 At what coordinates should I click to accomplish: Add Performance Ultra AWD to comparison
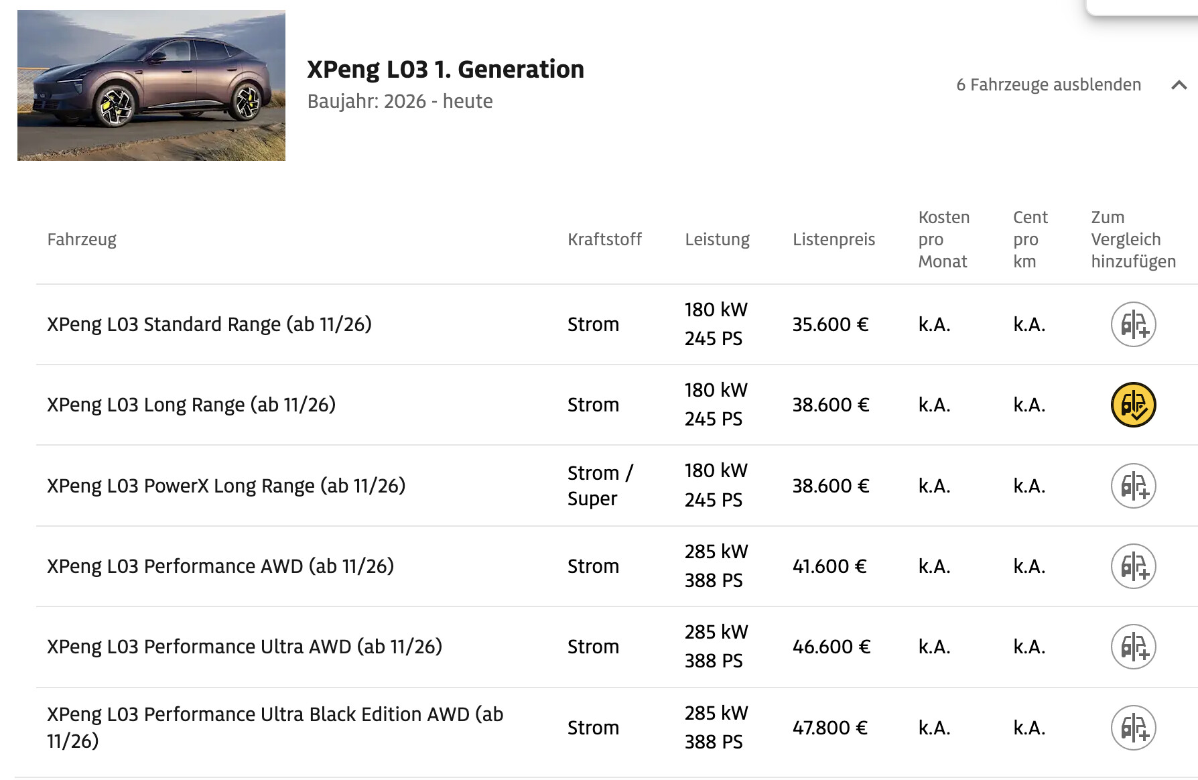(1133, 647)
